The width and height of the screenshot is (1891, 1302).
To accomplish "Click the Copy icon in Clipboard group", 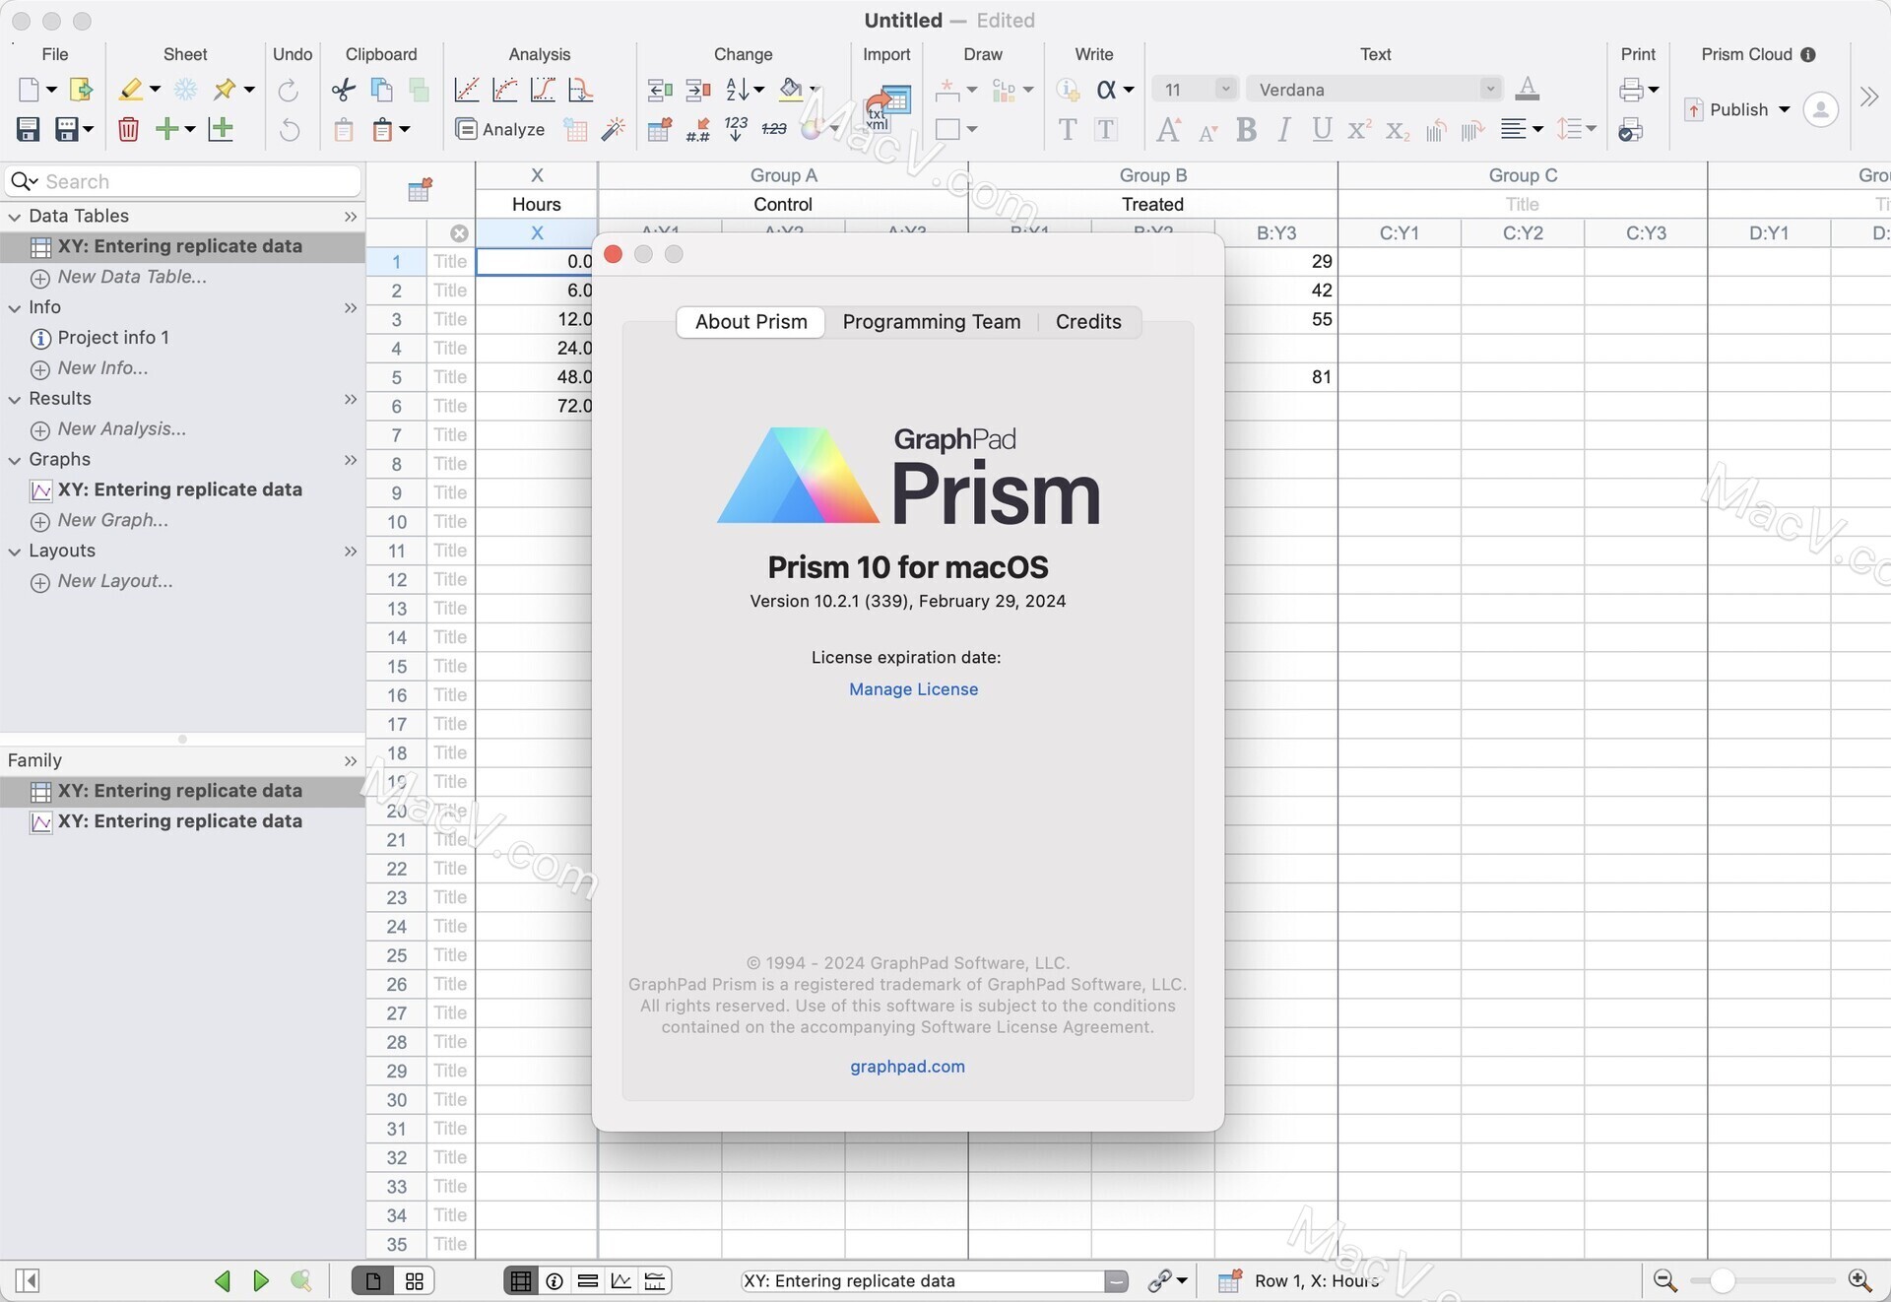I will click(381, 90).
